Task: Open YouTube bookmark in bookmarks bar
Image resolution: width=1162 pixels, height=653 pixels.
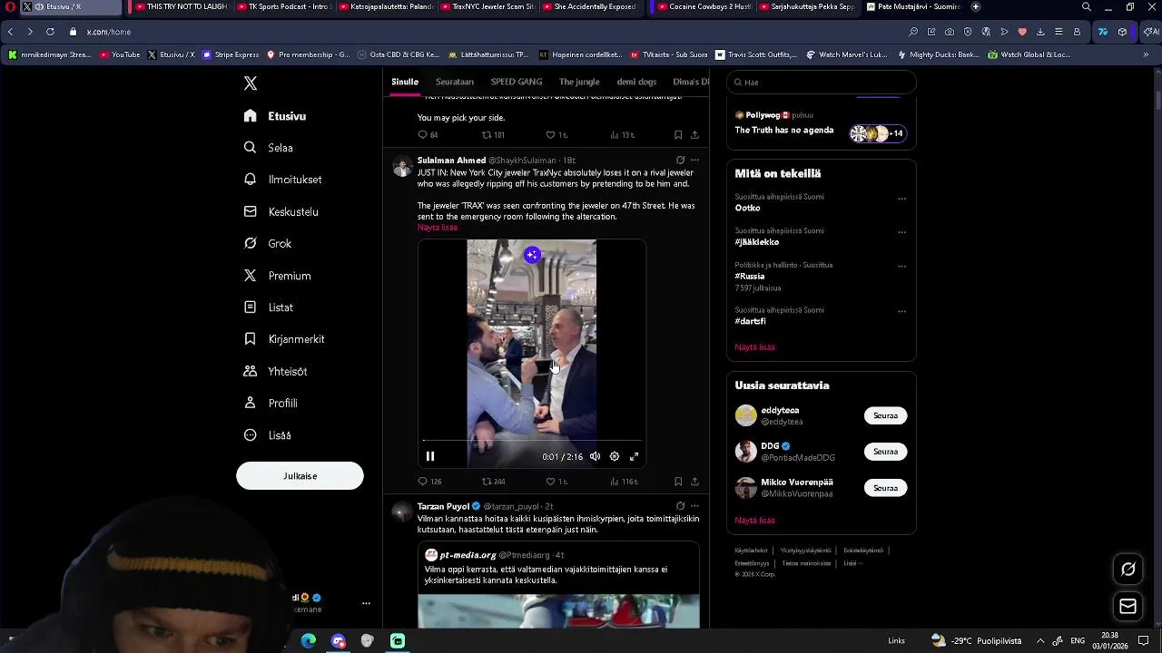Action: click(120, 54)
